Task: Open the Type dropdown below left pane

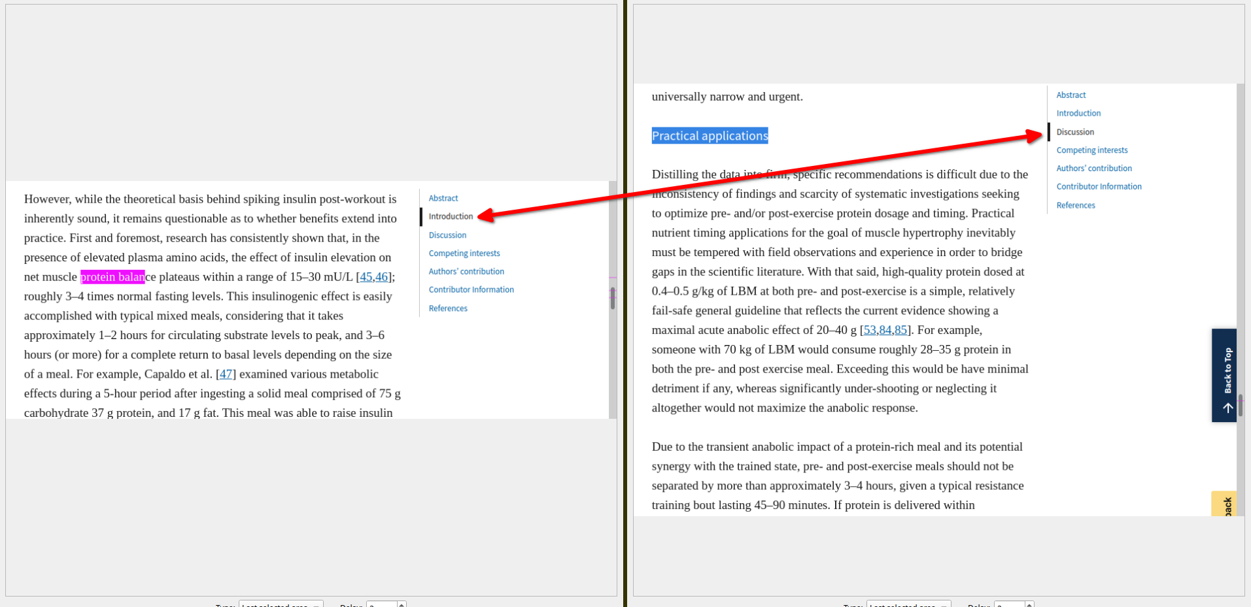Action: (281, 604)
